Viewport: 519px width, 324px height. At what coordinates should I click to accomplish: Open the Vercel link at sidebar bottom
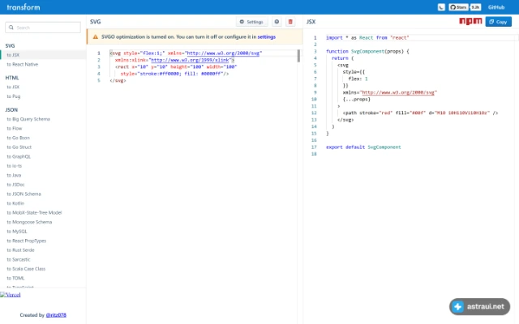11,295
